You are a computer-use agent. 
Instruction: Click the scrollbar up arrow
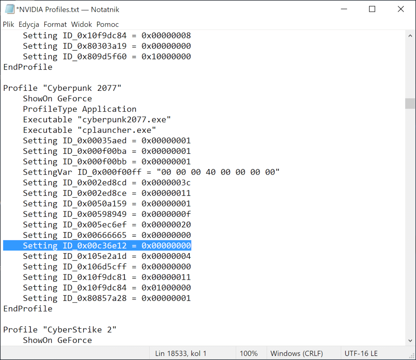tap(410, 36)
